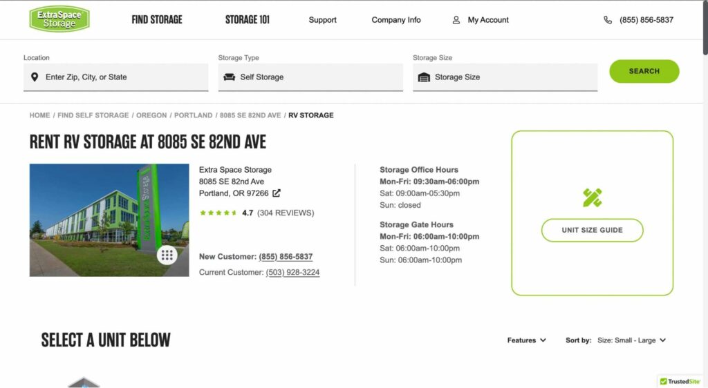Image resolution: width=708 pixels, height=388 pixels.
Task: Click the facility building photo
Action: pyautogui.click(x=109, y=220)
